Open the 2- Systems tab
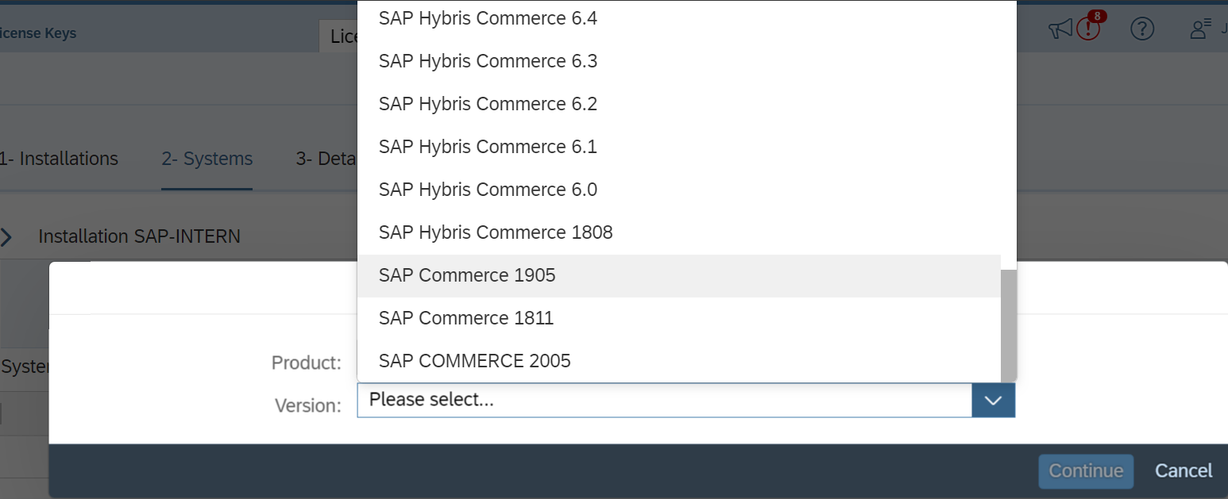This screenshot has height=499, width=1228. [207, 159]
